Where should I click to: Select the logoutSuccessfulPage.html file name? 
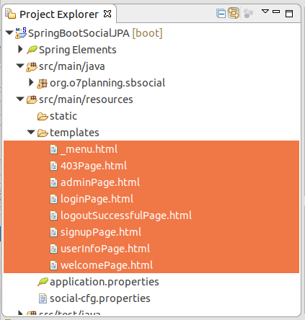(x=126, y=215)
